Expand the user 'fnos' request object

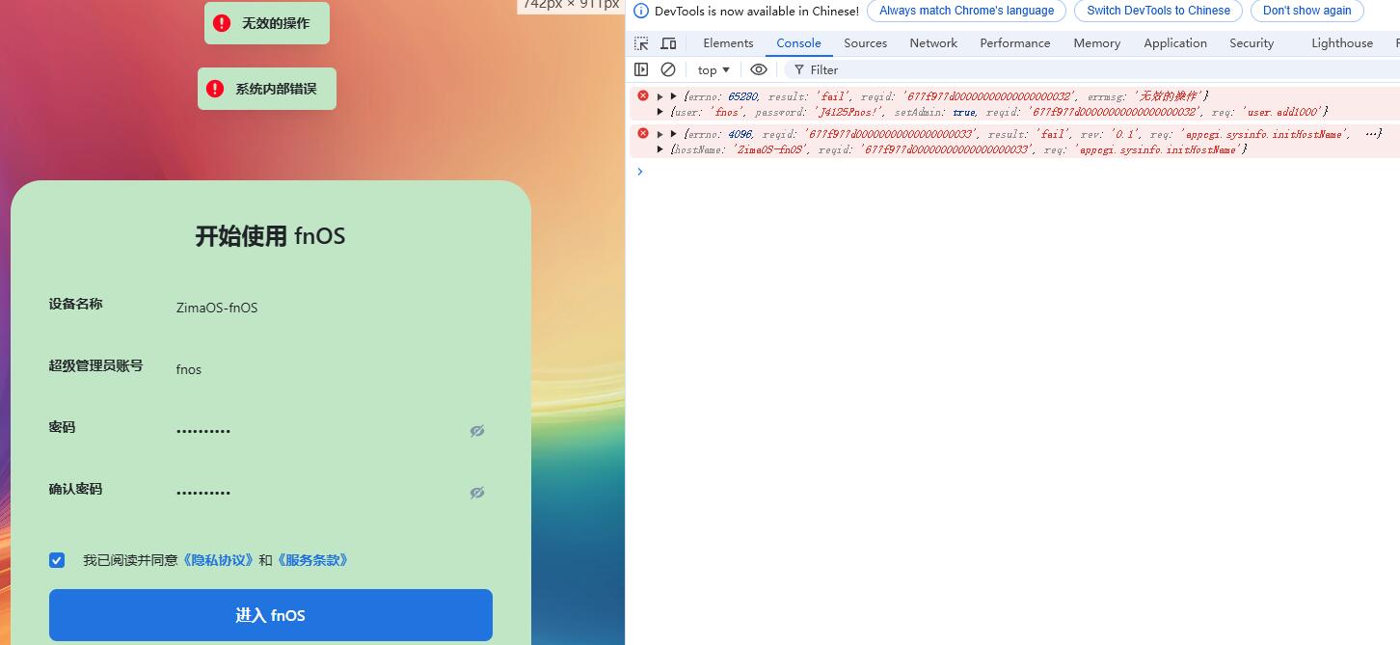660,112
